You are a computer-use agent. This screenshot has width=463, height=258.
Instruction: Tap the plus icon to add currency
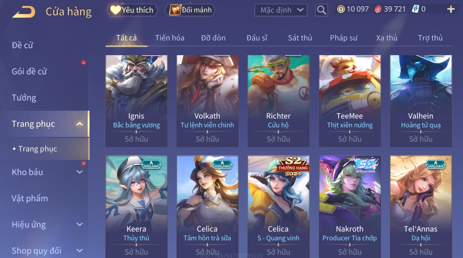point(451,9)
